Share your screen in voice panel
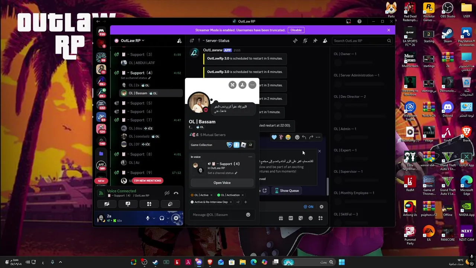476x268 pixels. coord(128,204)
